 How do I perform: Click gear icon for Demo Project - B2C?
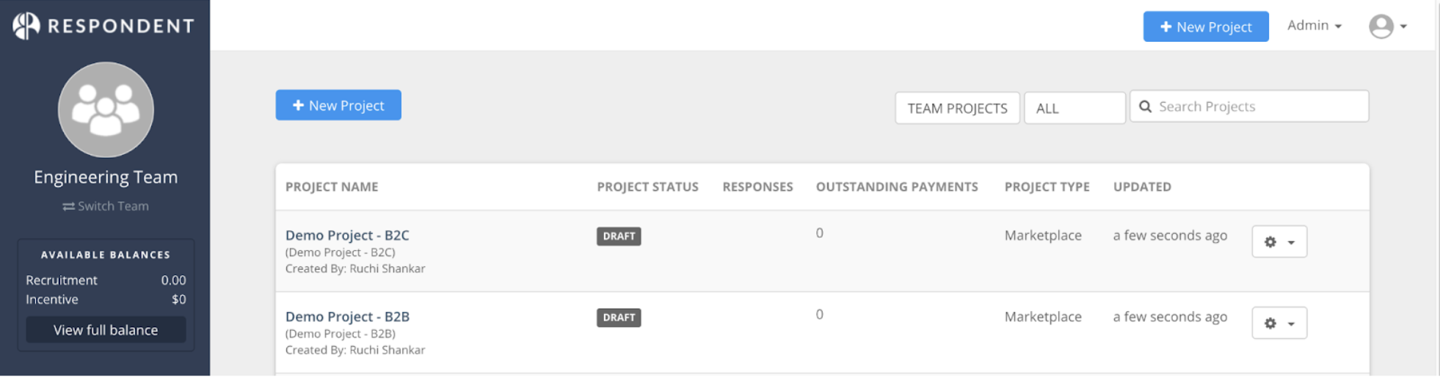click(x=1270, y=242)
